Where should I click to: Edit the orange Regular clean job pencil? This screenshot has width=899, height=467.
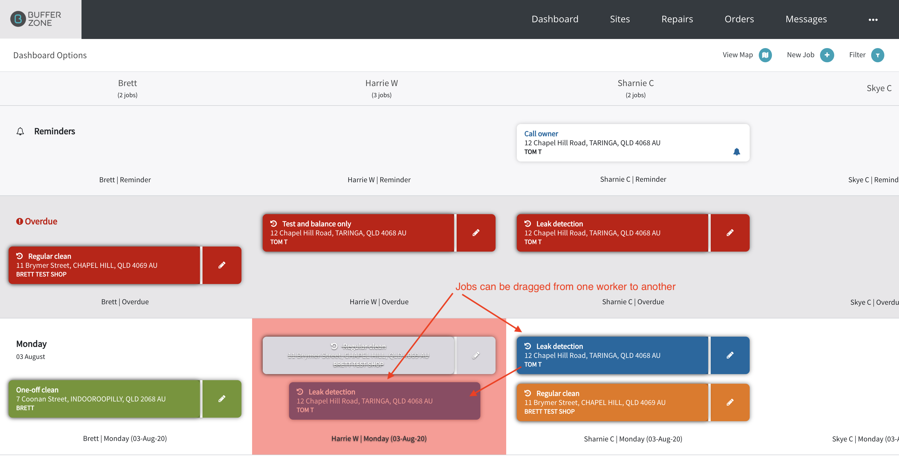(x=730, y=402)
